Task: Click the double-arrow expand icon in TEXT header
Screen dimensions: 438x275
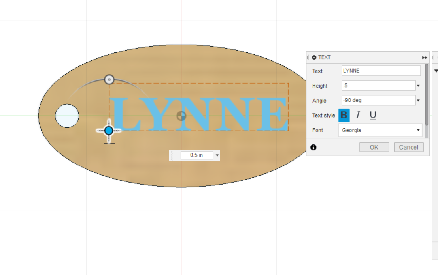Action: tap(424, 58)
